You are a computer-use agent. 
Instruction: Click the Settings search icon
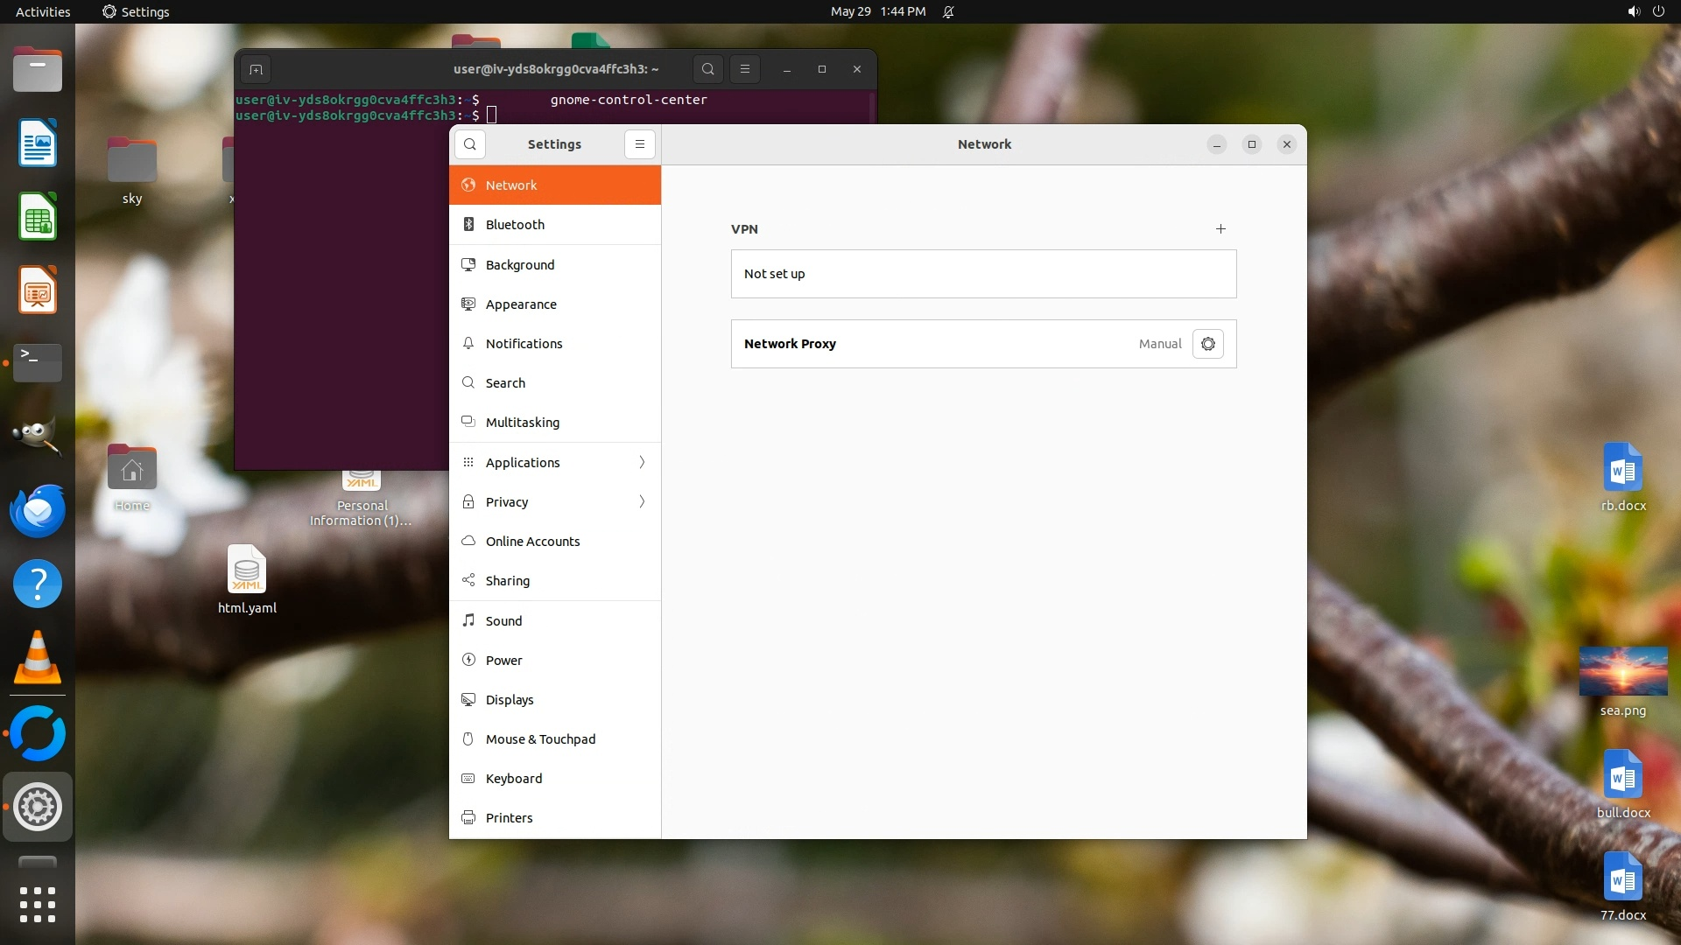(x=470, y=144)
